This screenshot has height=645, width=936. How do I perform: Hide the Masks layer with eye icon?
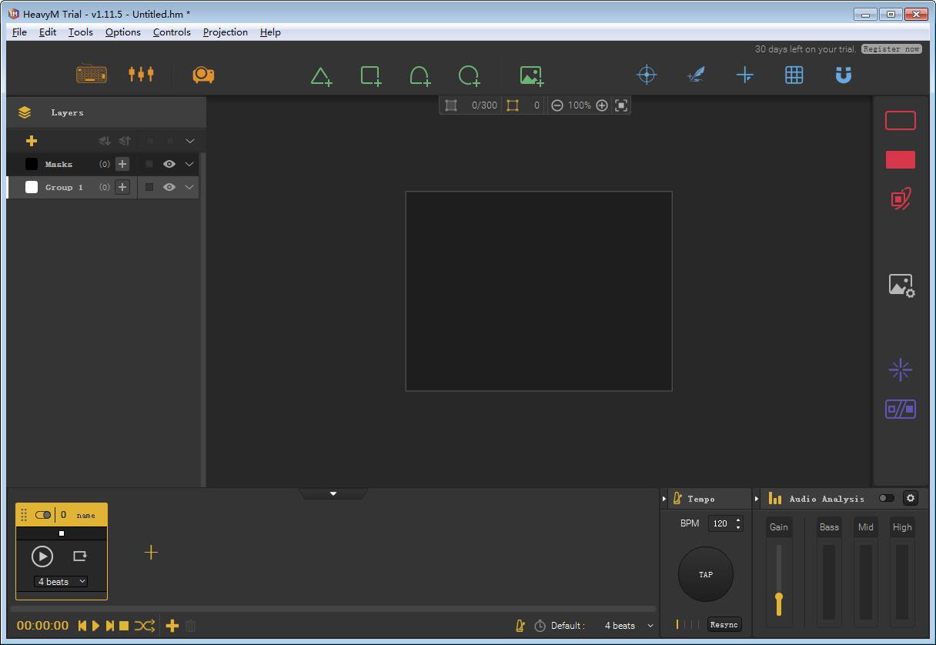pos(169,164)
